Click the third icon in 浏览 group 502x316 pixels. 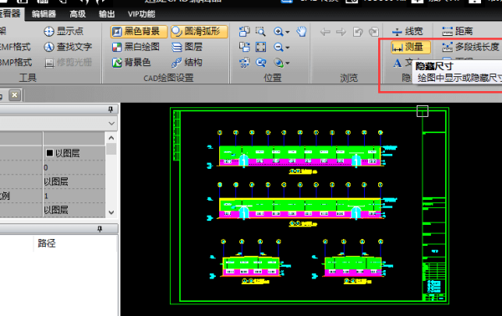click(357, 32)
